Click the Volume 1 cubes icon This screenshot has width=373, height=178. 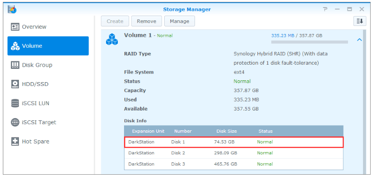(x=112, y=39)
